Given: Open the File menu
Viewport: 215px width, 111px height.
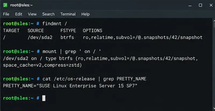Looking at the screenshot, I should click(6, 14).
